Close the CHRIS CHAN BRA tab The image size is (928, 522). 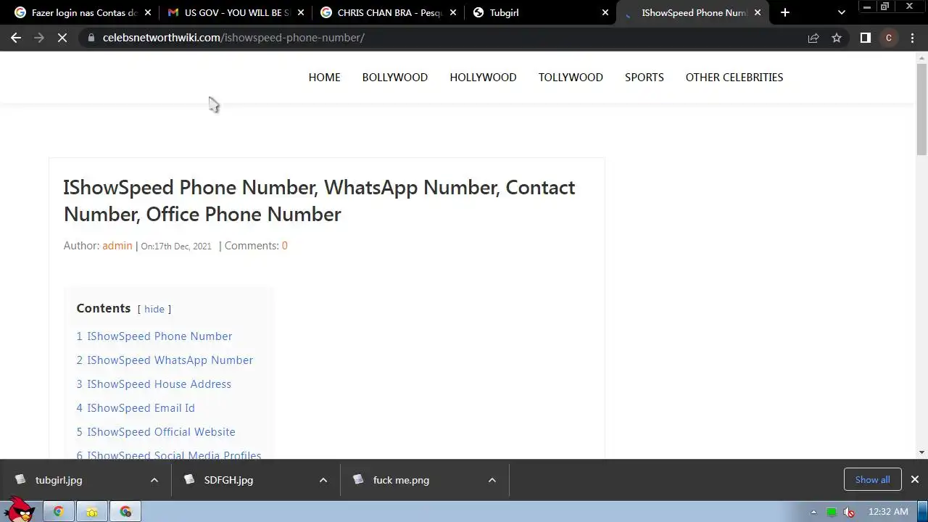click(453, 12)
